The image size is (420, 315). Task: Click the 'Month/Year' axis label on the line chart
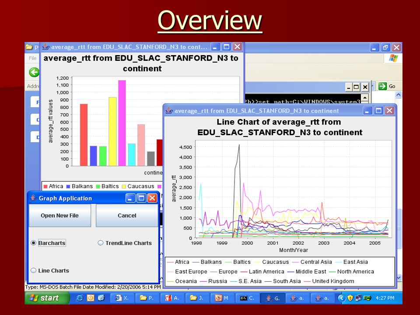pyautogui.click(x=294, y=250)
